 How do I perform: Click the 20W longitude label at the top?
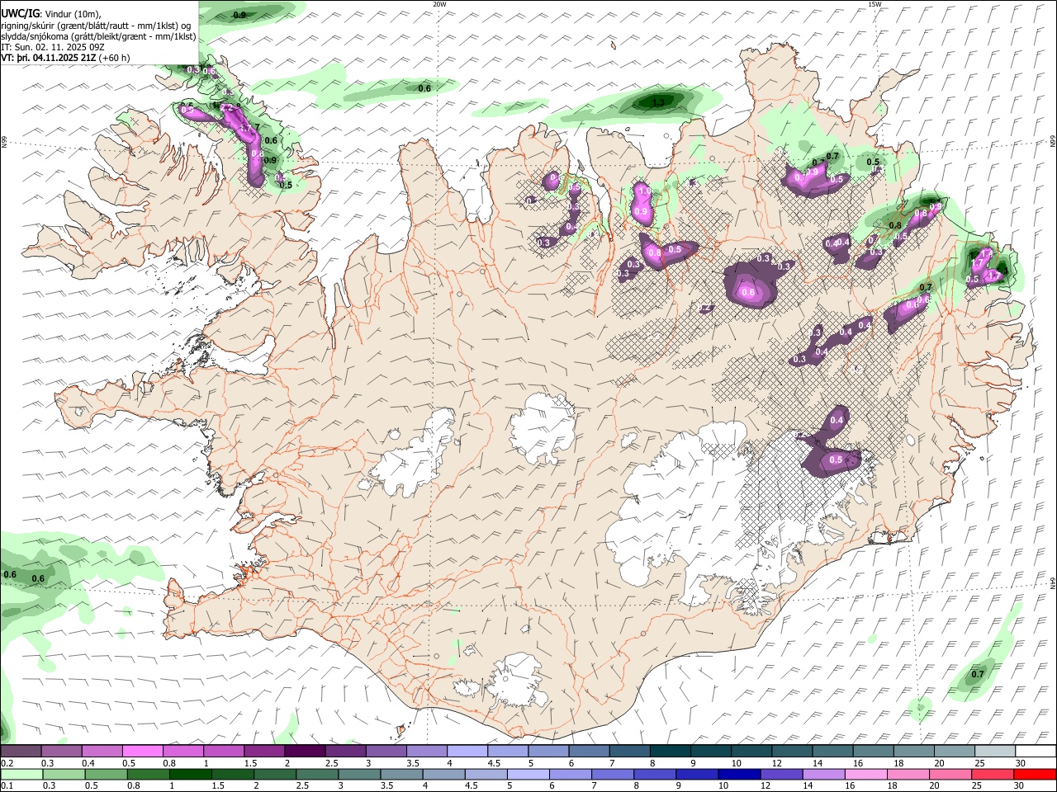tap(439, 4)
